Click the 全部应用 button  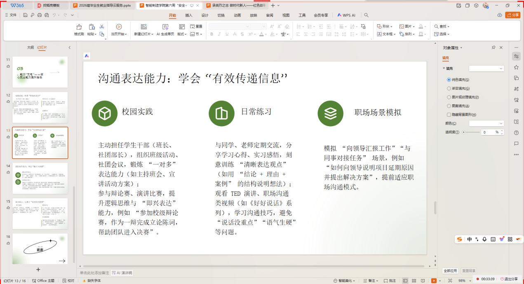click(450, 271)
